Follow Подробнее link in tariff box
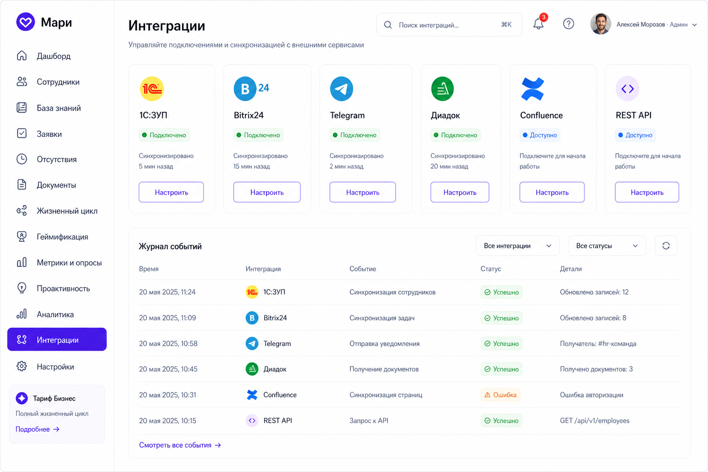This screenshot has height=472, width=708. point(37,429)
